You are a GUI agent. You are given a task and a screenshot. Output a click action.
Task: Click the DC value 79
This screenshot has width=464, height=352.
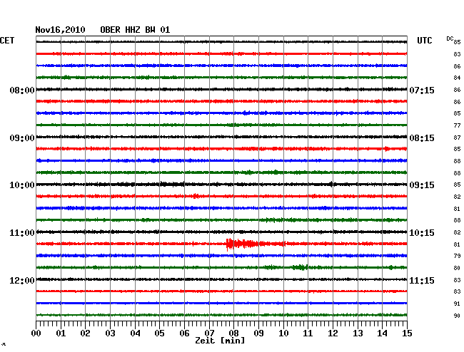pyautogui.click(x=457, y=256)
